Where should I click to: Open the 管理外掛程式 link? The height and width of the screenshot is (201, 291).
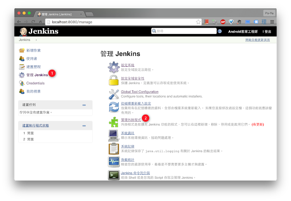[x=131, y=120]
